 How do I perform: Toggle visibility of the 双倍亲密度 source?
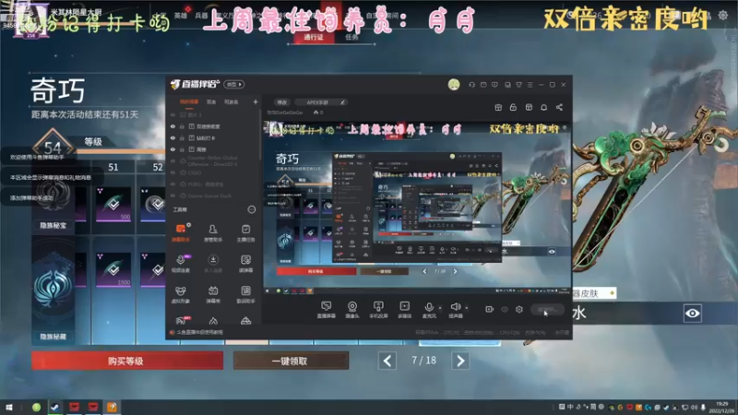(x=173, y=126)
